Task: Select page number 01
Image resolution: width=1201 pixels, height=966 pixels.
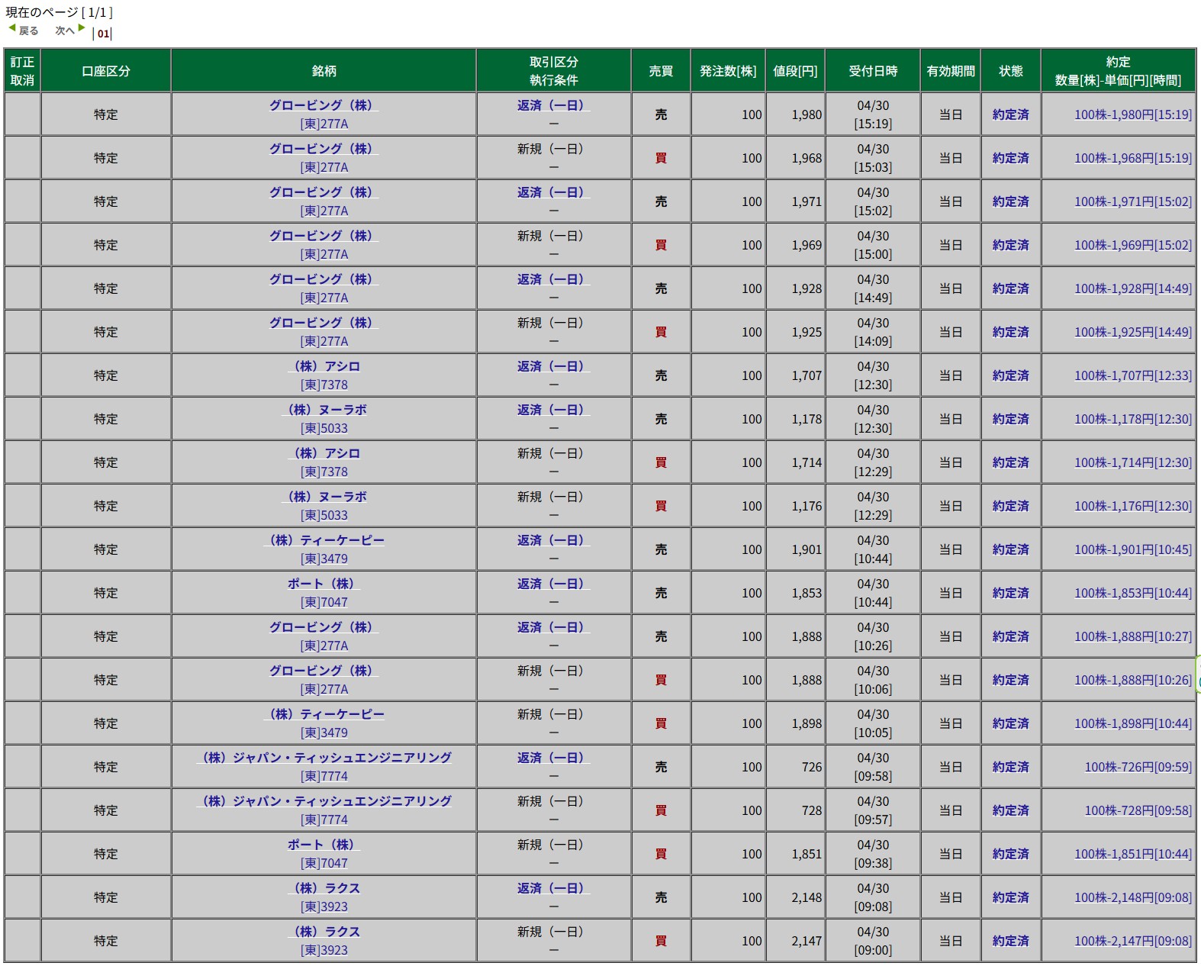Action: point(103,34)
